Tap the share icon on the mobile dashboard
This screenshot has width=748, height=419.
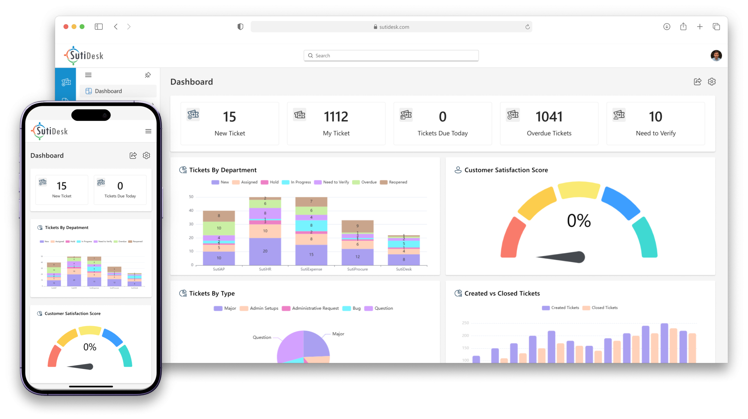133,155
